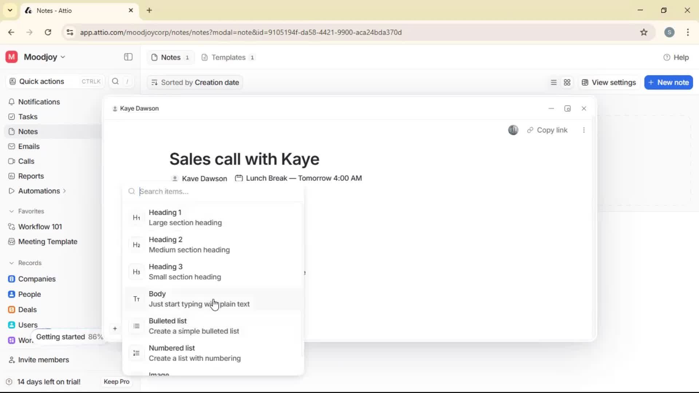Click the New note button

[668, 82]
